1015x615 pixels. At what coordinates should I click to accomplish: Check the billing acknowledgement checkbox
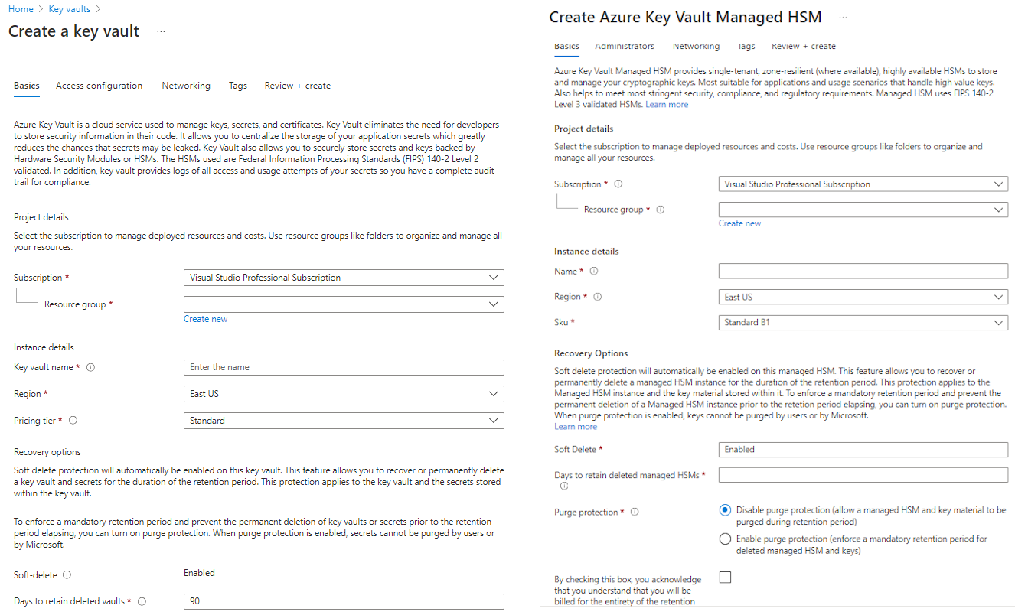(x=725, y=578)
